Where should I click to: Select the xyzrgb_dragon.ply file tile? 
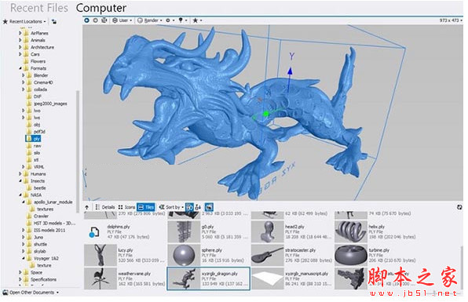pyautogui.click(x=208, y=278)
